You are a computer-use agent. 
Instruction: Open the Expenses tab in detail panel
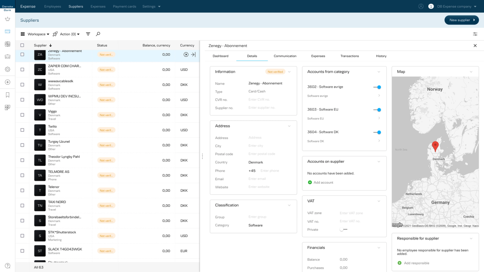pyautogui.click(x=318, y=56)
